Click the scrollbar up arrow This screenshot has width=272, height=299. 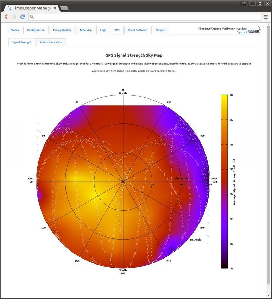coord(268,24)
